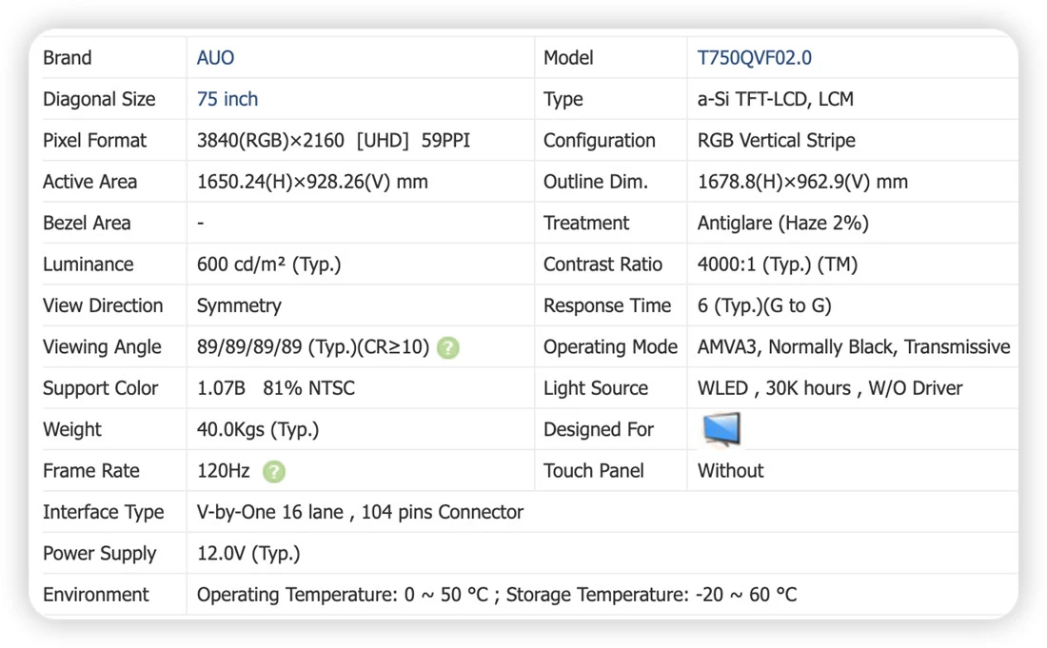
Task: Click the 1.07B 81% NTSC value
Action: tap(276, 389)
